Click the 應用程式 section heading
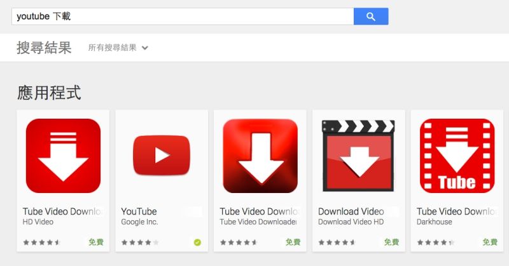This screenshot has width=509, height=266. (49, 93)
